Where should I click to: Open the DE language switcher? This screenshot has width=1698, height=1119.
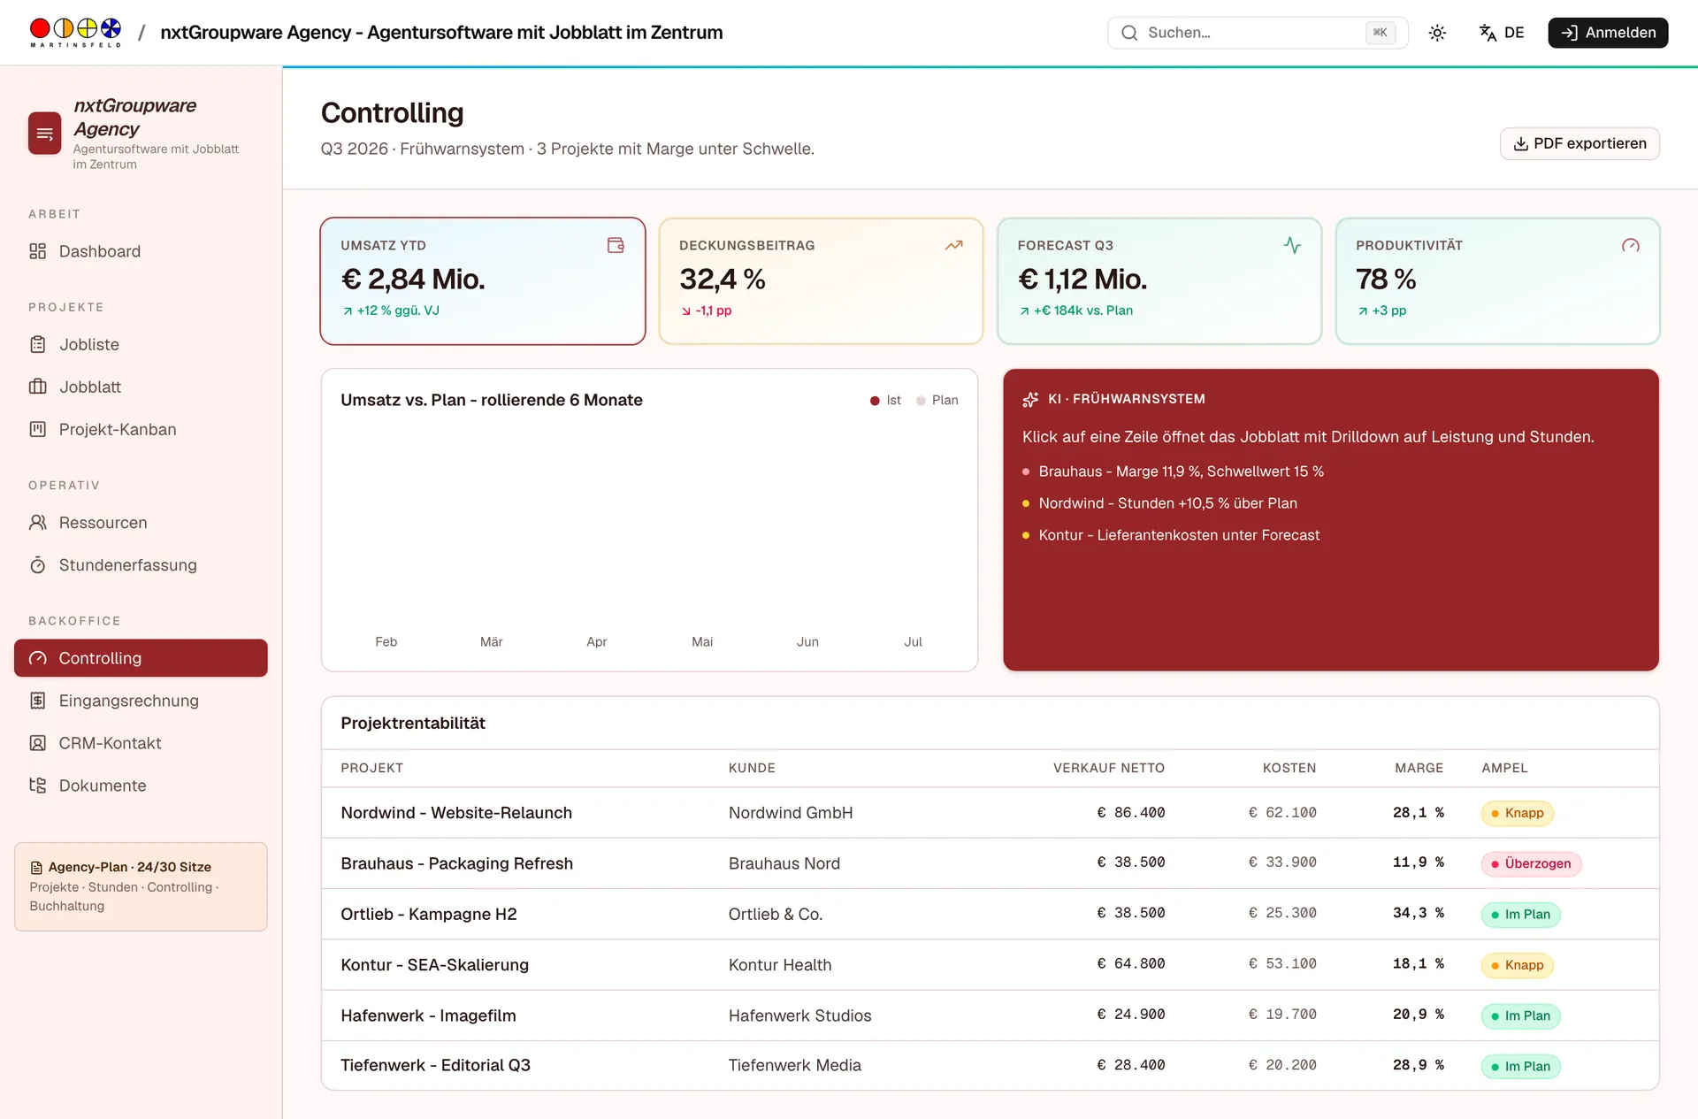click(1502, 33)
